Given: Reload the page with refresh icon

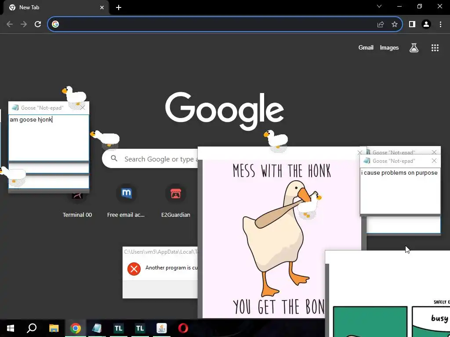Looking at the screenshot, I should (x=38, y=24).
